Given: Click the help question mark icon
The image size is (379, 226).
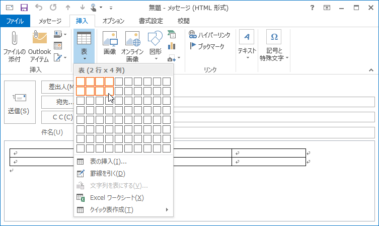Looking at the screenshot, I should pyautogui.click(x=313, y=8).
